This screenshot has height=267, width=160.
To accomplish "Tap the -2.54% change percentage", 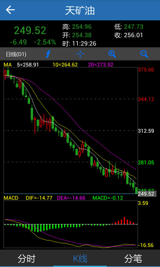I will tap(45, 42).
